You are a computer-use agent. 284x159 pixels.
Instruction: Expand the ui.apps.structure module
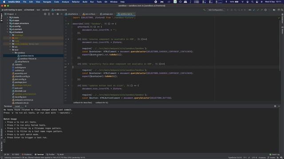pos(8,23)
